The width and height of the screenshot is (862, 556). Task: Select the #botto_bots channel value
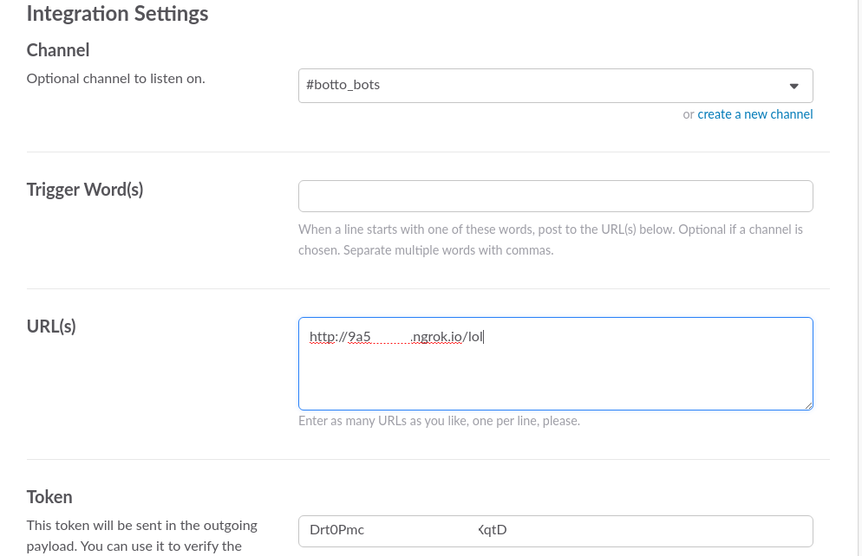point(343,86)
